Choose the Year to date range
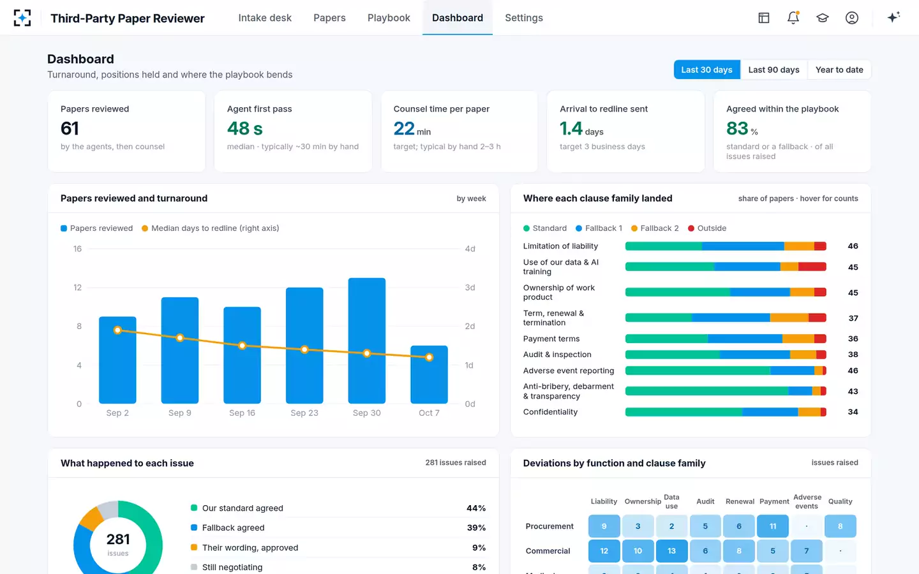This screenshot has height=574, width=919. coord(839,70)
